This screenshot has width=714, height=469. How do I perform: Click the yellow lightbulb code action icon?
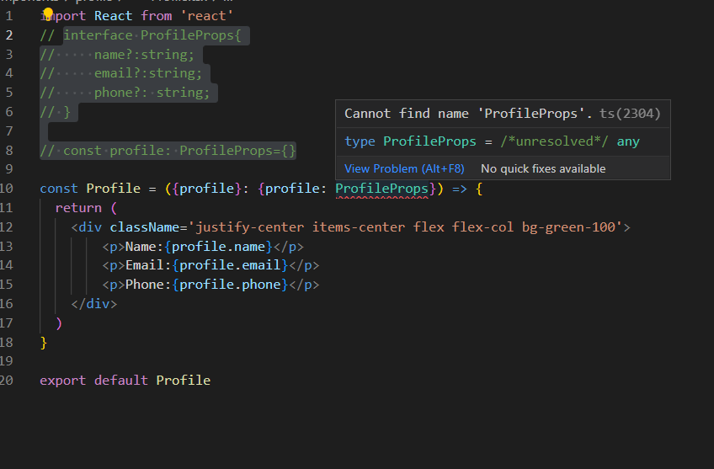point(48,14)
